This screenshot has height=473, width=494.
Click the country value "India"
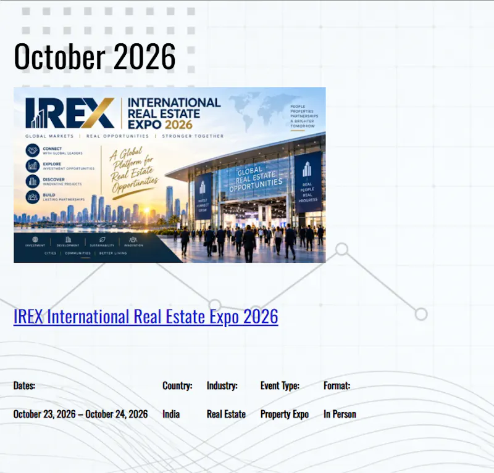pos(171,414)
